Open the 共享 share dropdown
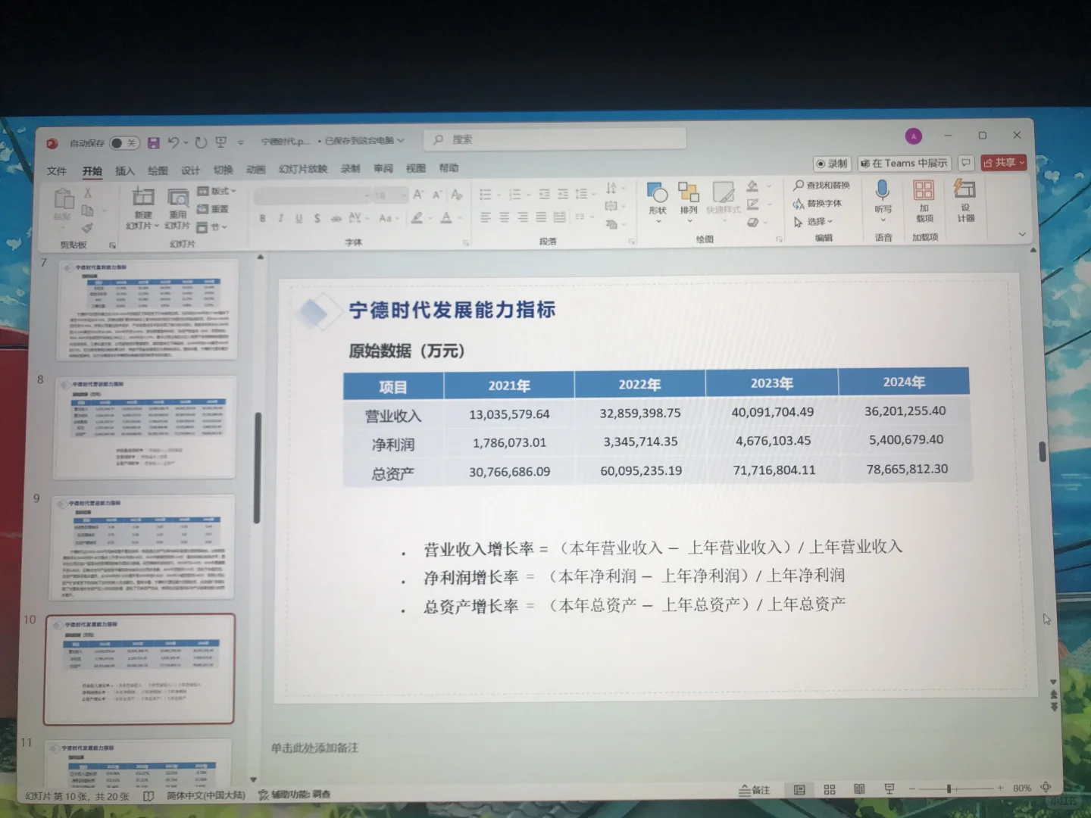This screenshot has height=818, width=1091. coord(1004,163)
